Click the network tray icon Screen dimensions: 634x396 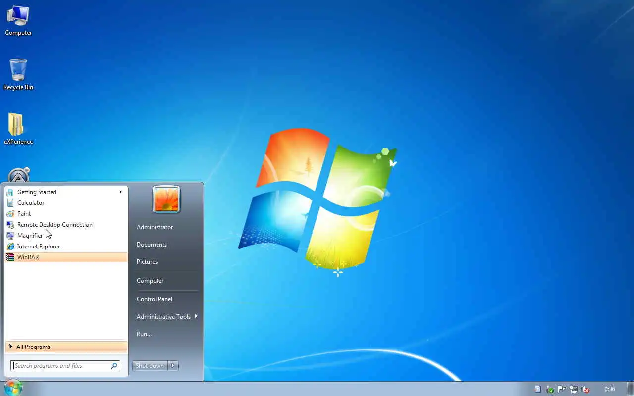pos(574,389)
